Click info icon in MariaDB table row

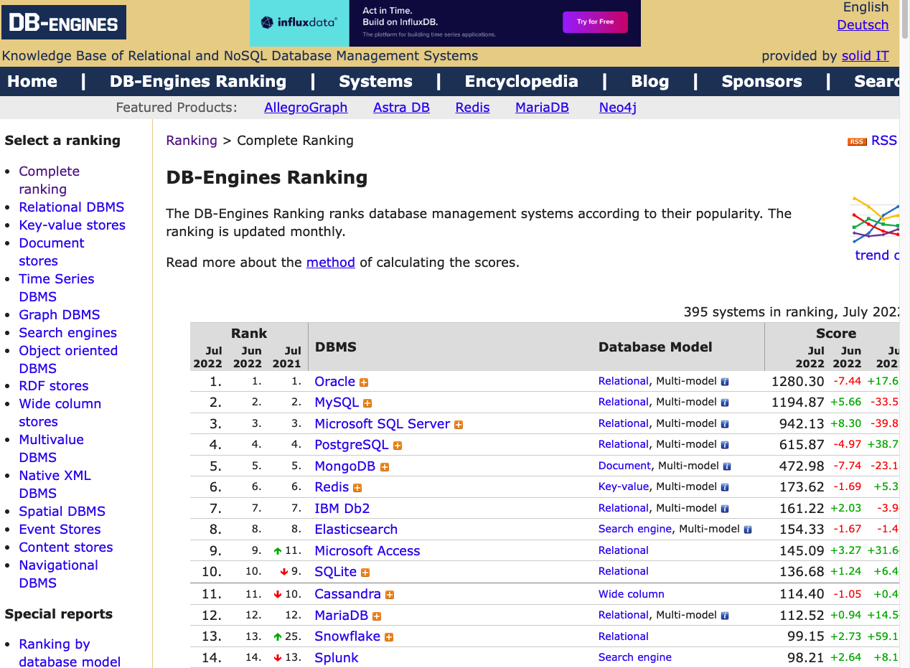725,616
